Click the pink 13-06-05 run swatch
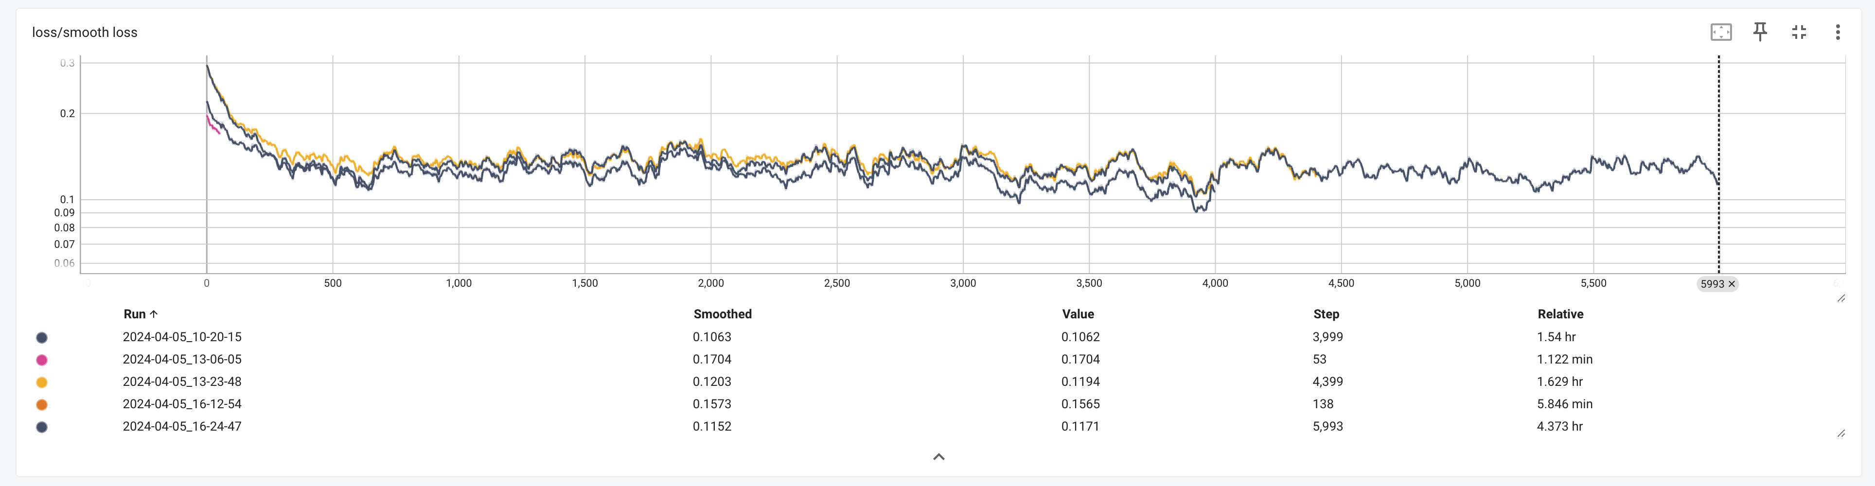Screen dimensions: 1875x486 (42, 360)
